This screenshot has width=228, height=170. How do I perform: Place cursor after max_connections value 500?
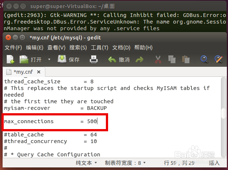[97, 121]
